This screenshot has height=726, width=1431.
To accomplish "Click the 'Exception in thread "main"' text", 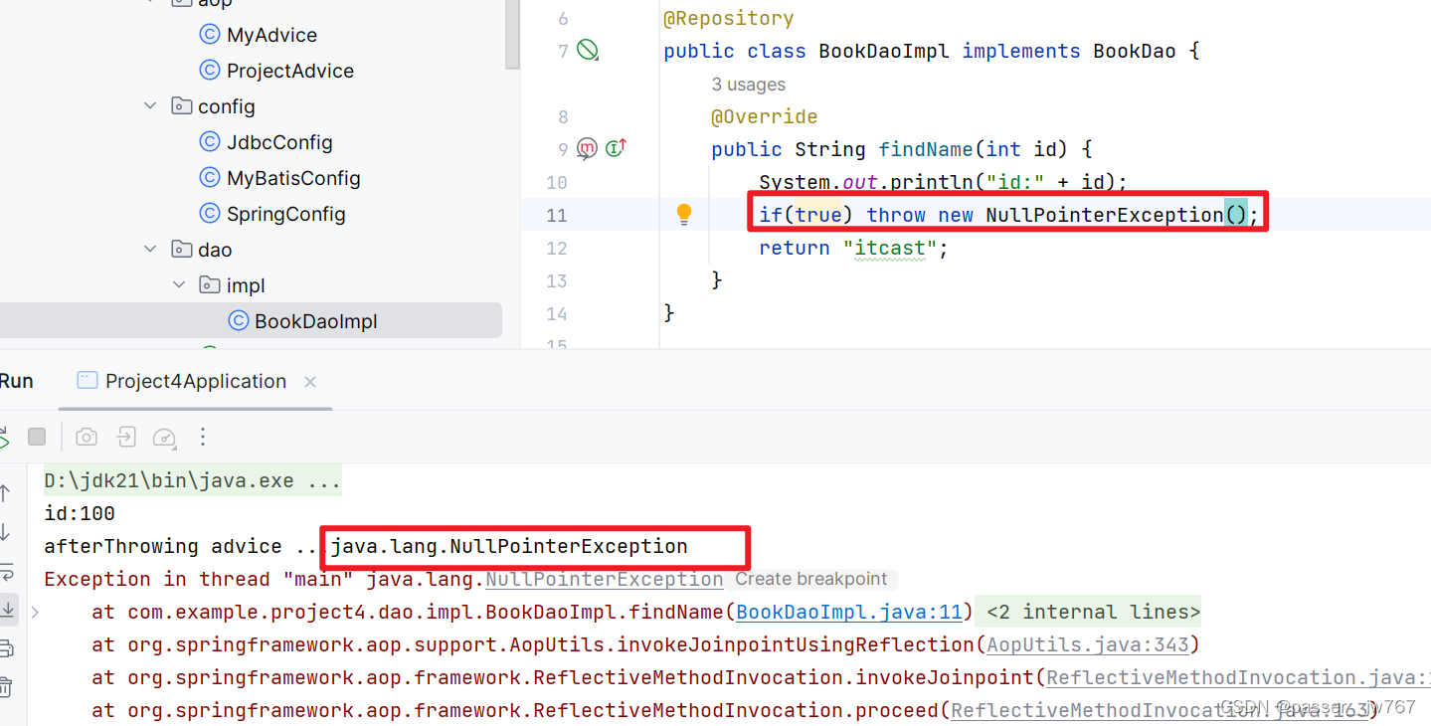I will (x=200, y=579).
